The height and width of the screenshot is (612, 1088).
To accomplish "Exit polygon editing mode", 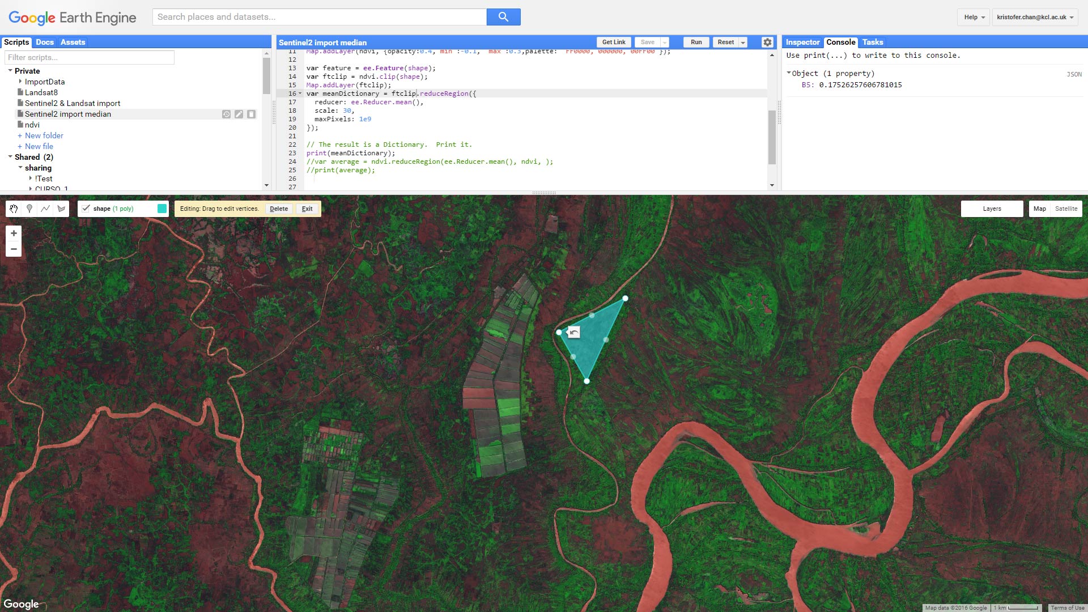I will 307,209.
